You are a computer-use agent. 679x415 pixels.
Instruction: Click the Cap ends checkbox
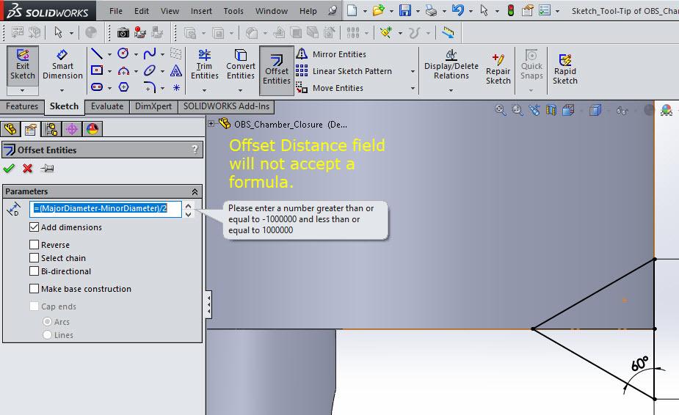[x=35, y=306]
